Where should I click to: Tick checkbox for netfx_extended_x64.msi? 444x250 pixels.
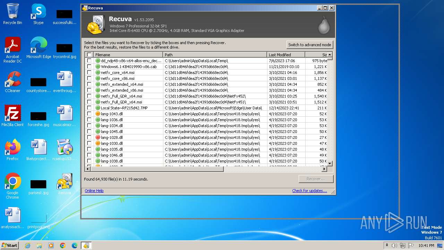click(89, 84)
